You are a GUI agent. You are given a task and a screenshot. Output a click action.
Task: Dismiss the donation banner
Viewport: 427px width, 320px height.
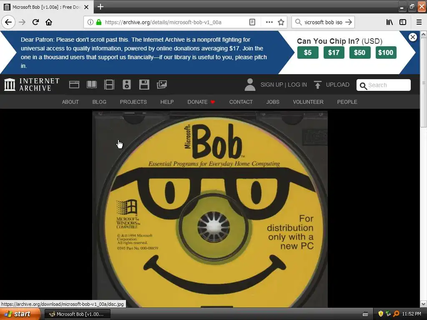[413, 37]
